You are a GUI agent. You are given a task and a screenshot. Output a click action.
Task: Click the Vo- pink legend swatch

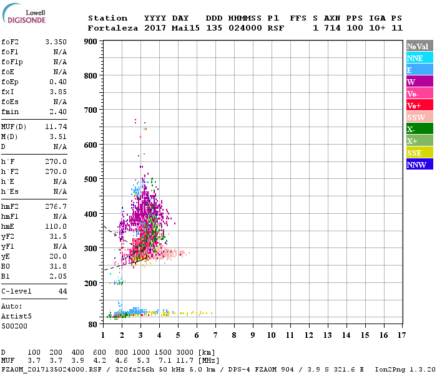coord(420,93)
